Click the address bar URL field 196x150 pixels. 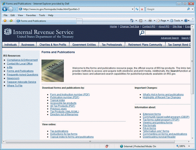75,9
